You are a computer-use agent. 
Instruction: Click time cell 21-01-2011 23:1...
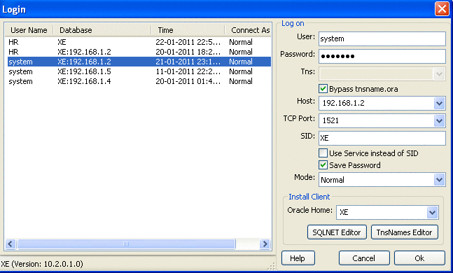[188, 62]
